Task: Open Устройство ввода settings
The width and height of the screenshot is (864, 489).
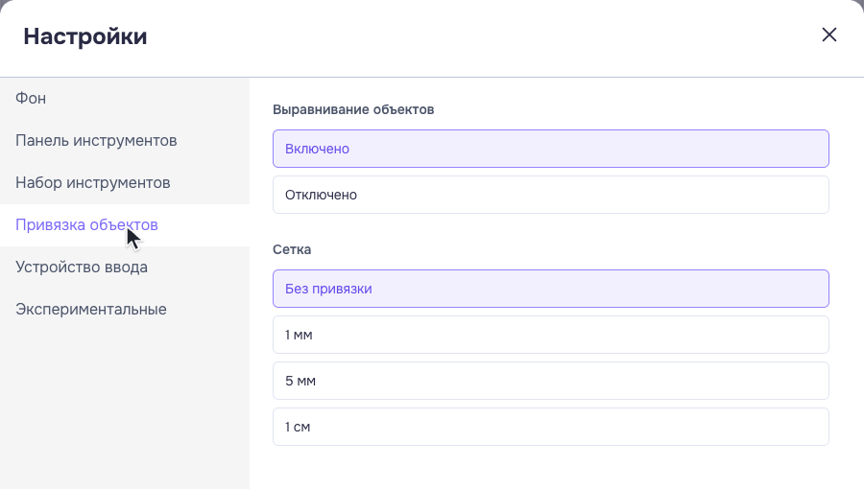Action: click(125, 268)
